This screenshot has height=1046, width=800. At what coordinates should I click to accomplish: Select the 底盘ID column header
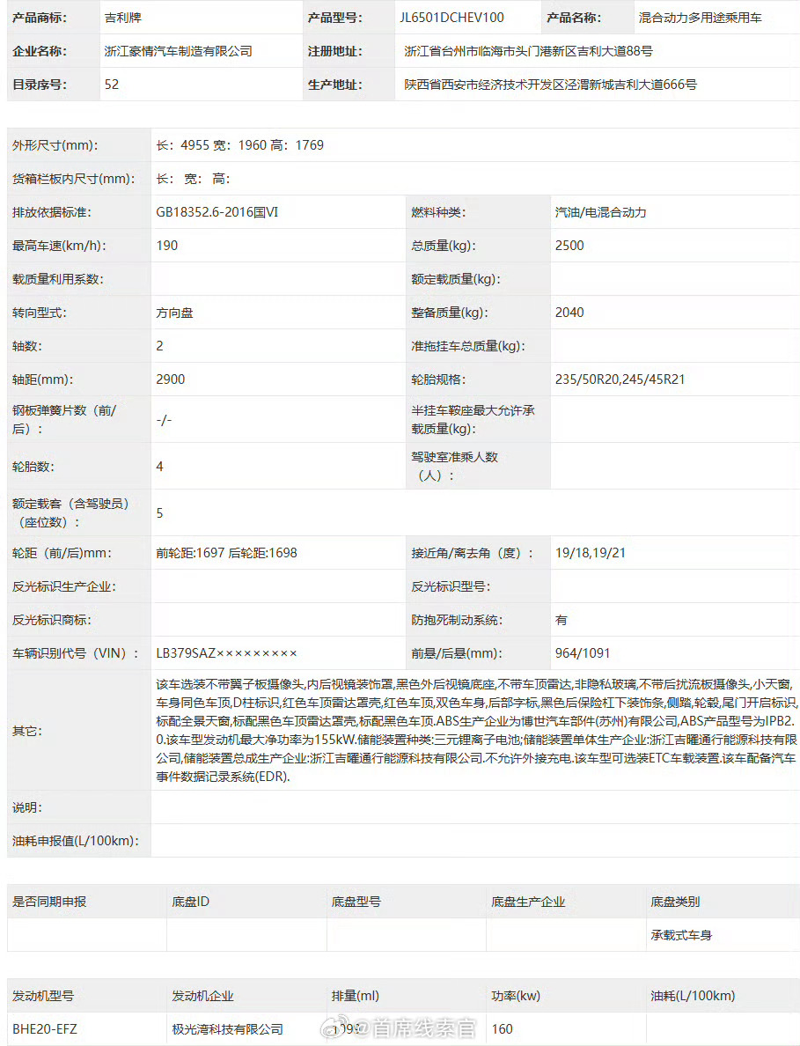click(x=191, y=902)
